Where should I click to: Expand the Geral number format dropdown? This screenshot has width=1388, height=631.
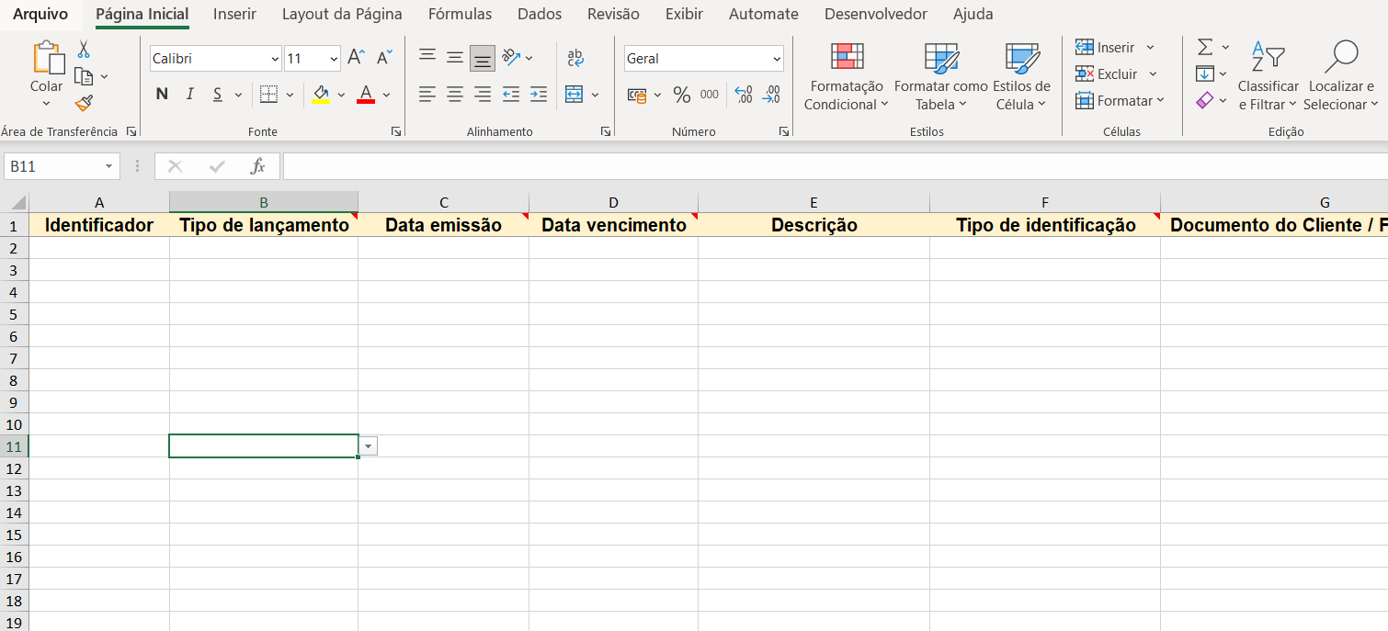[777, 59]
